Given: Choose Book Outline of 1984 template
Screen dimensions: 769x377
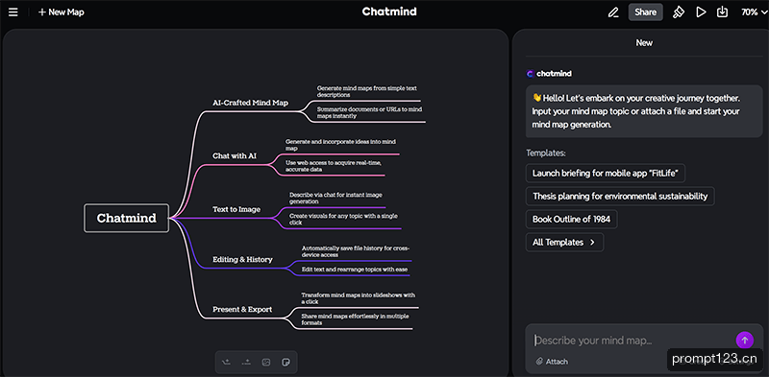Looking at the screenshot, I should [x=571, y=219].
